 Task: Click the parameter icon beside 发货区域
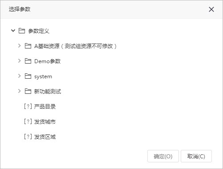28,137
